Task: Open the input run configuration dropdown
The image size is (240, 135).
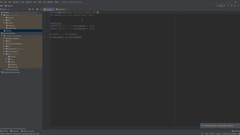Action: (x=221, y=6)
